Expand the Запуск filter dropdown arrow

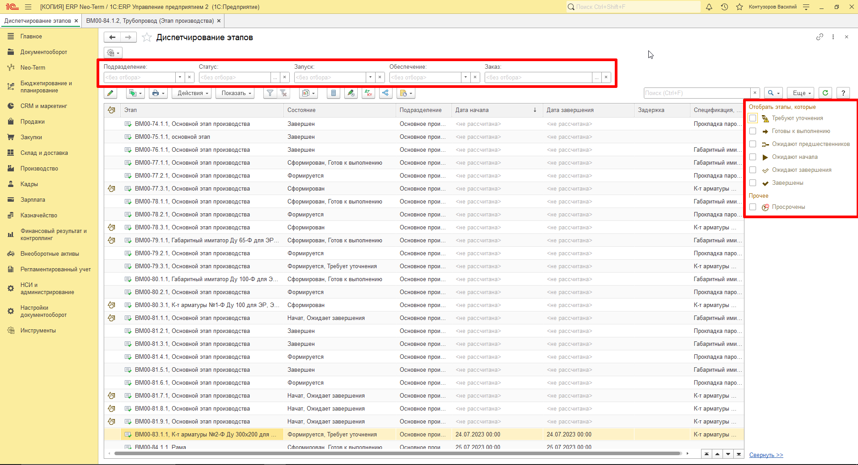coord(371,77)
